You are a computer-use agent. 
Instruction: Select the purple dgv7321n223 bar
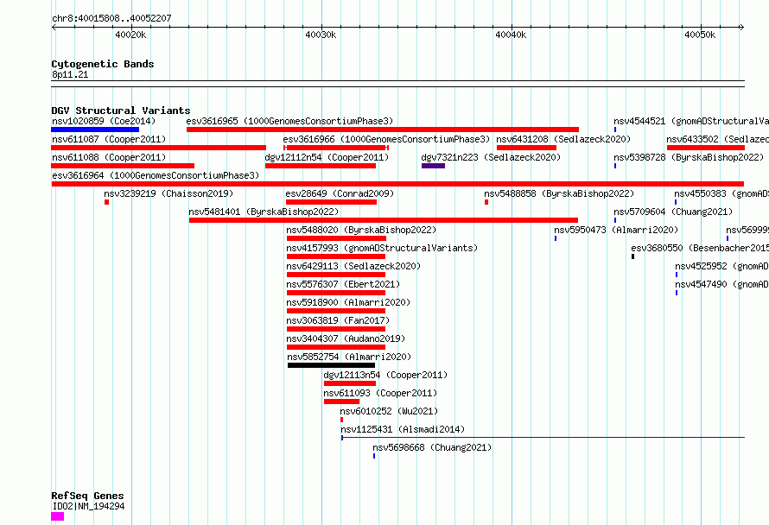(x=433, y=166)
